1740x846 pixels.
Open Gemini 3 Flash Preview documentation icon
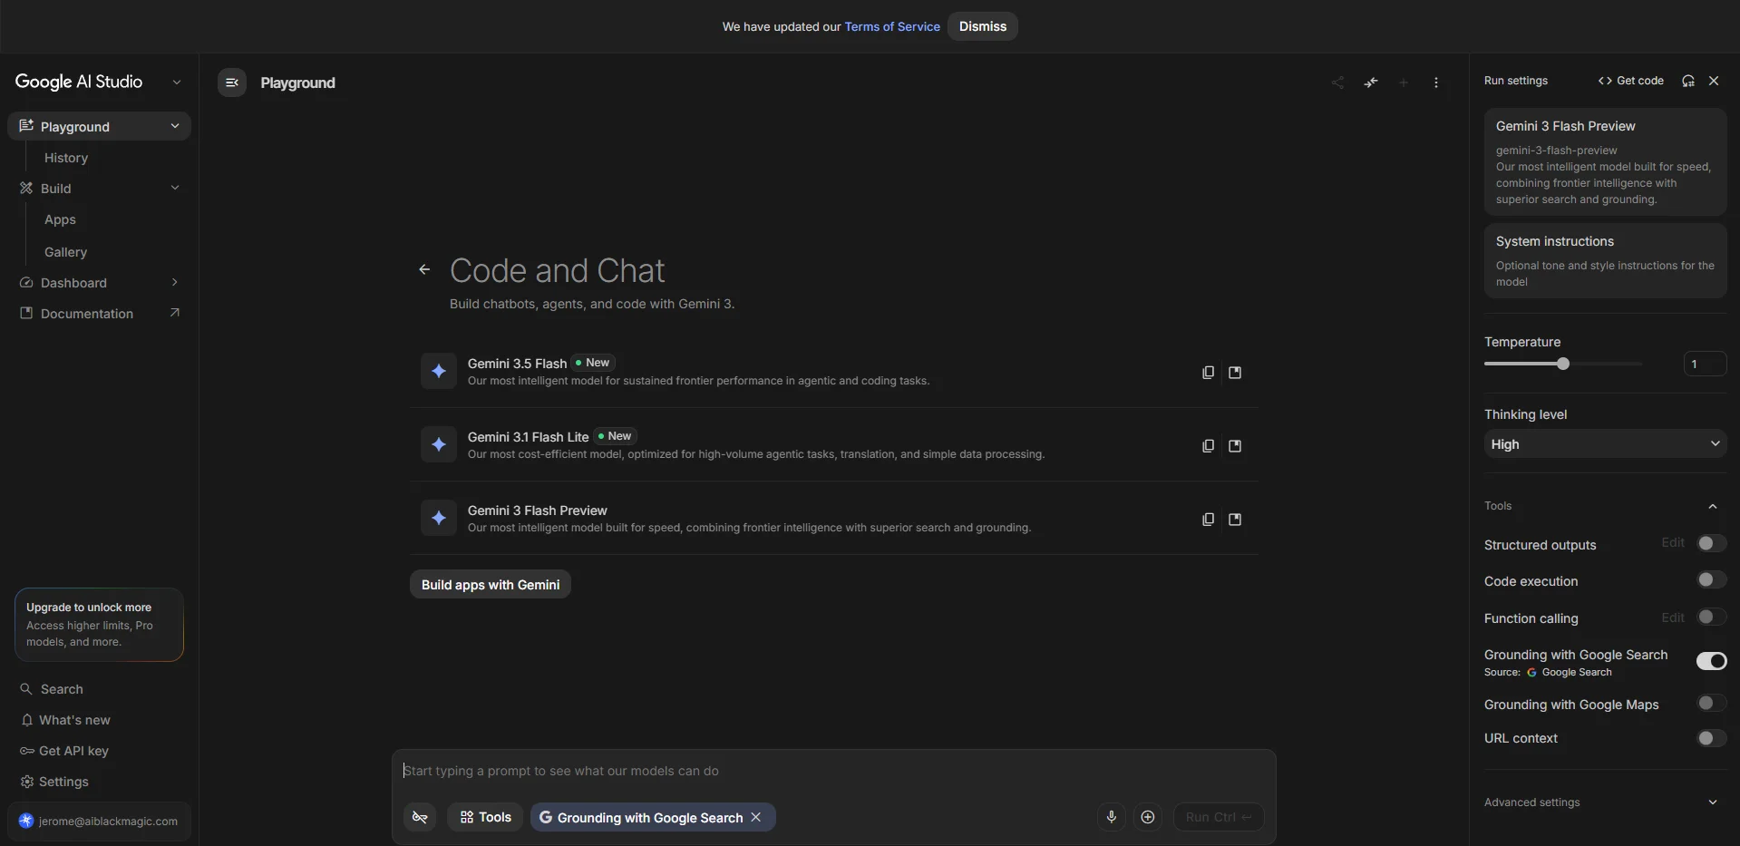(1235, 520)
